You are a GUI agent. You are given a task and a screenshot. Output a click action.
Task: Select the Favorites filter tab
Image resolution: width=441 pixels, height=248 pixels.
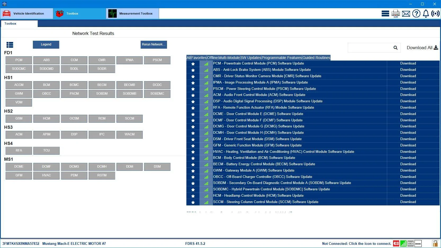click(199, 58)
